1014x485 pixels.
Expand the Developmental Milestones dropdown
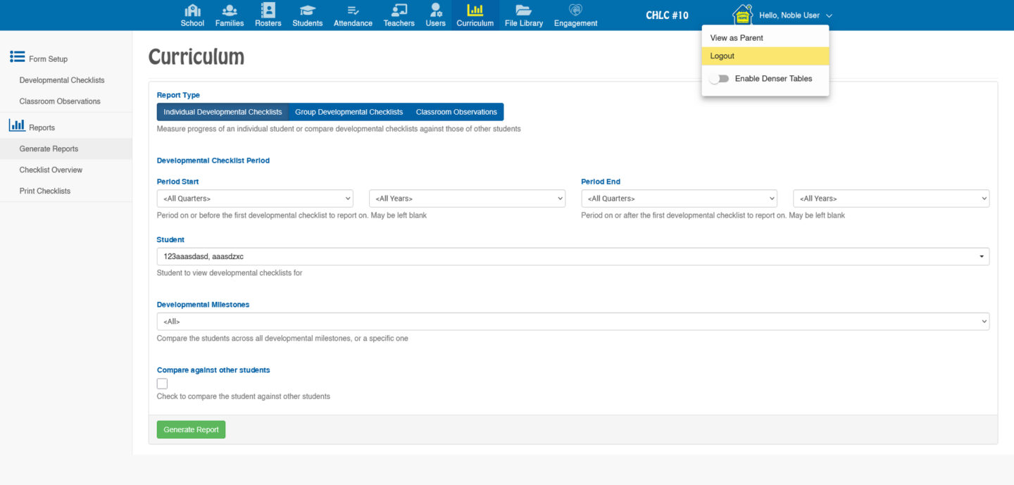[572, 322]
